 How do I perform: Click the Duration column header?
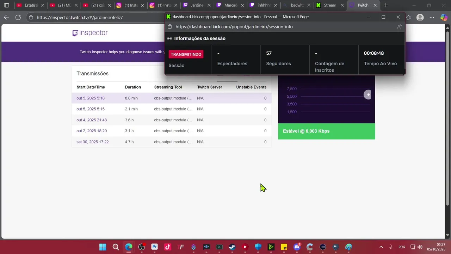coord(133,87)
